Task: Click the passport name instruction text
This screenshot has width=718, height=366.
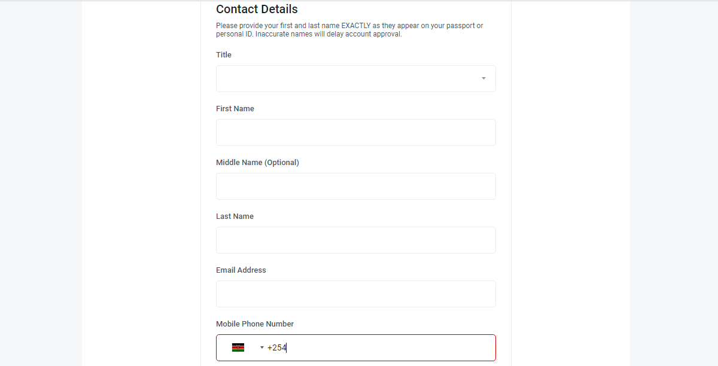Action: point(349,30)
